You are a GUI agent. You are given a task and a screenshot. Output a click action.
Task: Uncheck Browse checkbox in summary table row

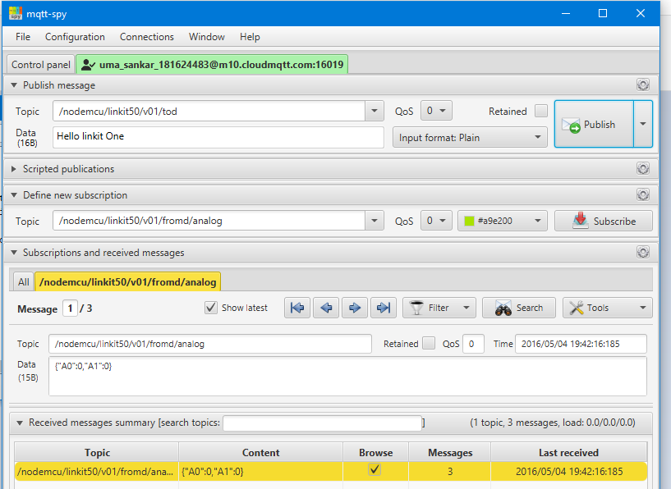point(375,470)
